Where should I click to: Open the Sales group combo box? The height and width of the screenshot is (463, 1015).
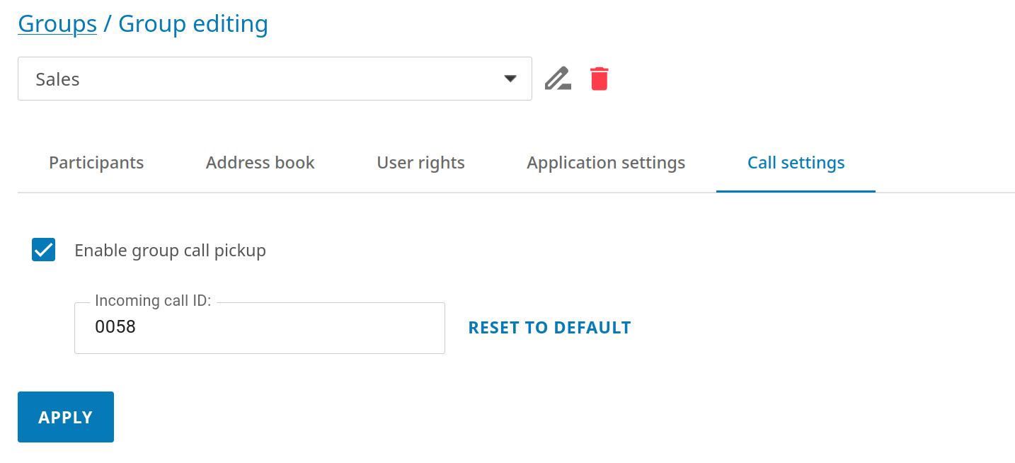coord(275,79)
